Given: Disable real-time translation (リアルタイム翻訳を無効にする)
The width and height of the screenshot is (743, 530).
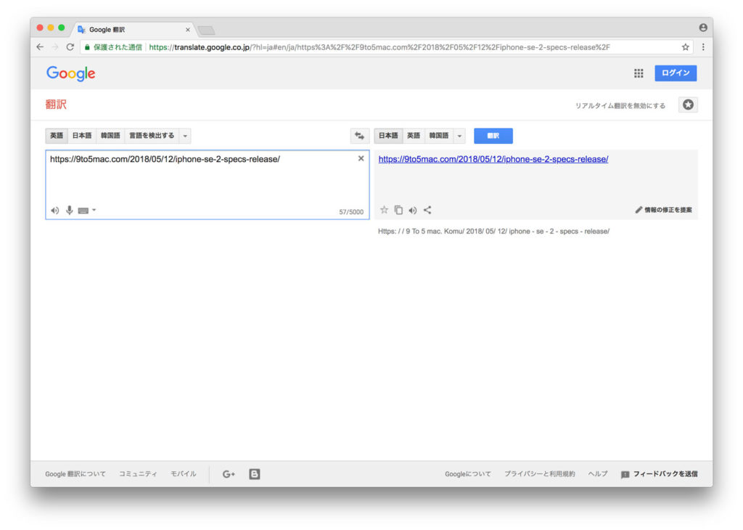Looking at the screenshot, I should (x=620, y=105).
